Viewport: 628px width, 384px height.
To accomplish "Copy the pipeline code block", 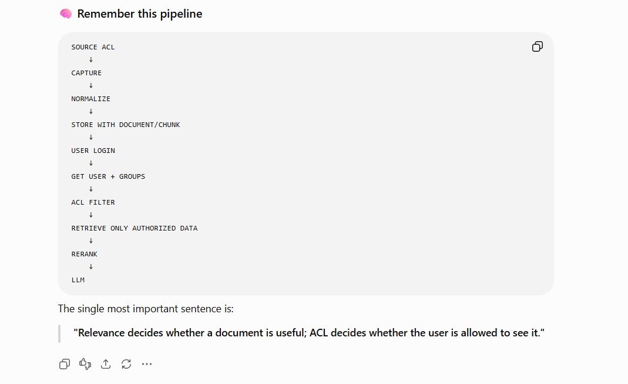I will (537, 46).
